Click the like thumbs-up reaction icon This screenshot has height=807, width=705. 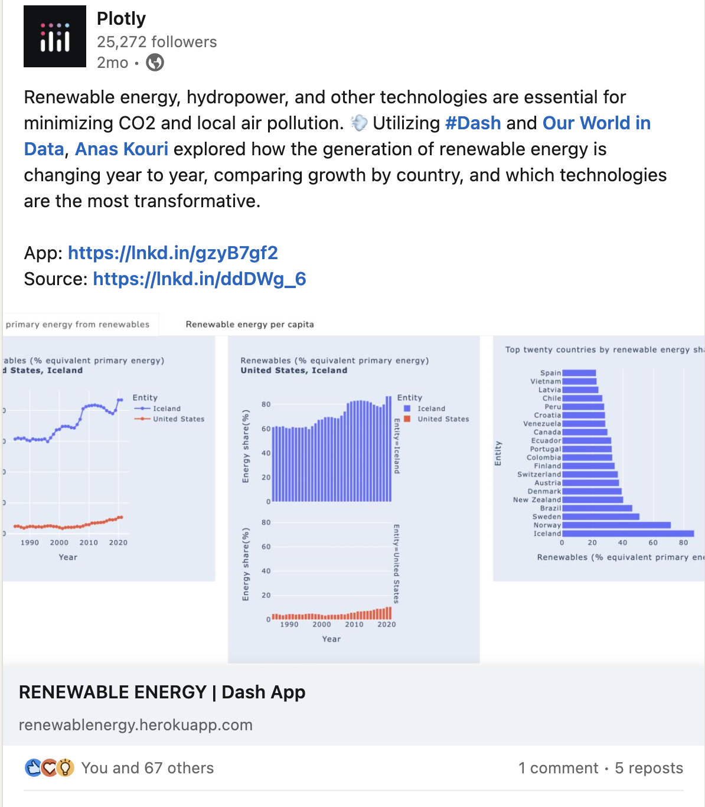click(x=34, y=767)
